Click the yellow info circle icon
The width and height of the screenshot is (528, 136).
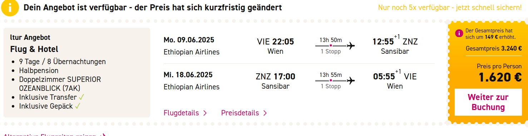[10, 8]
